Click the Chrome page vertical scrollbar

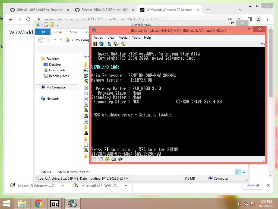click(271, 63)
